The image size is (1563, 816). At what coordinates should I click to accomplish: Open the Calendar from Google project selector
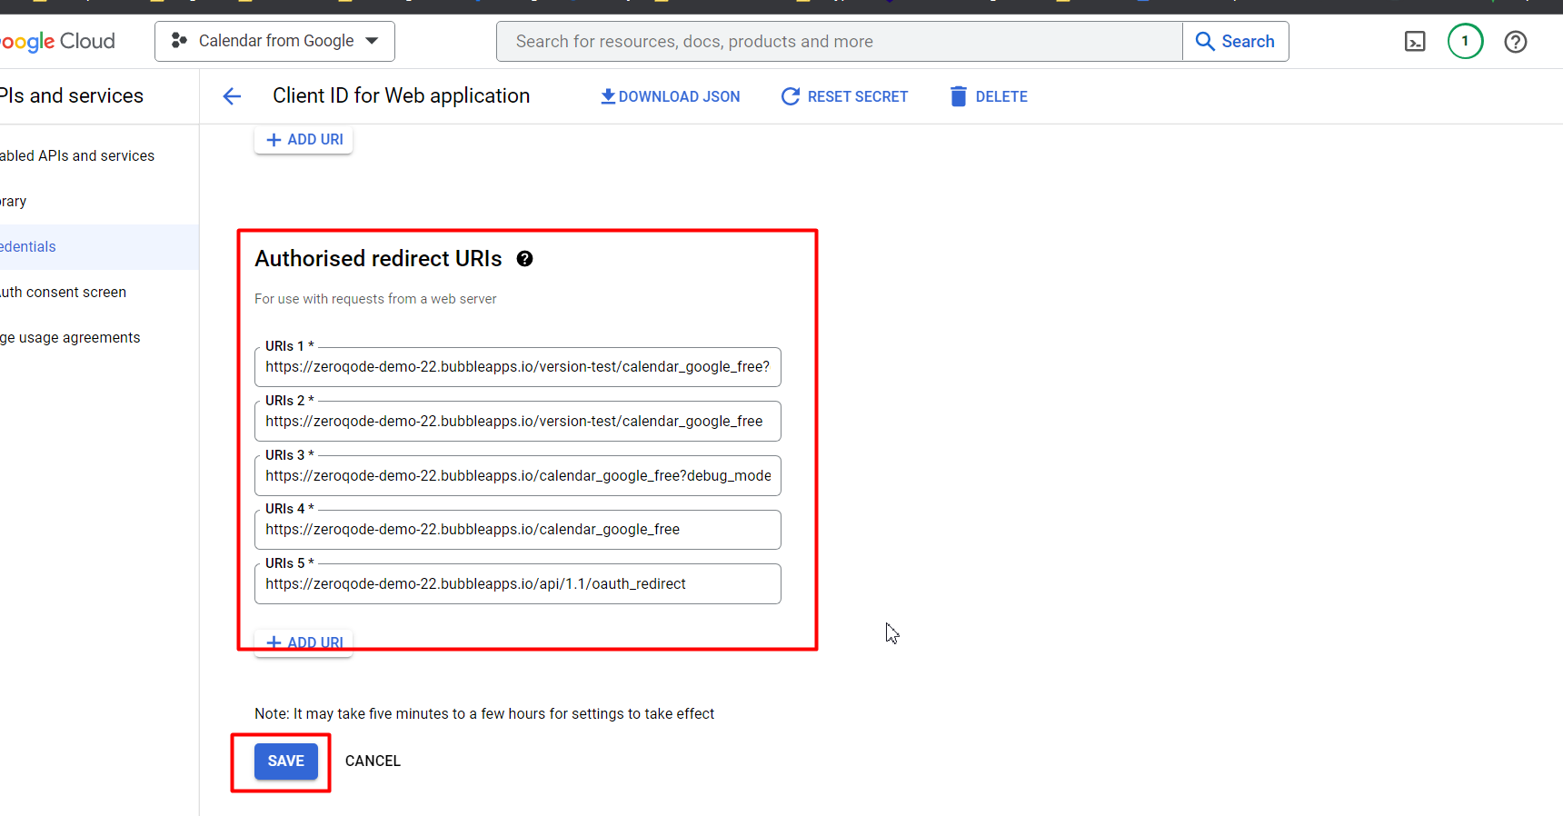pos(274,41)
